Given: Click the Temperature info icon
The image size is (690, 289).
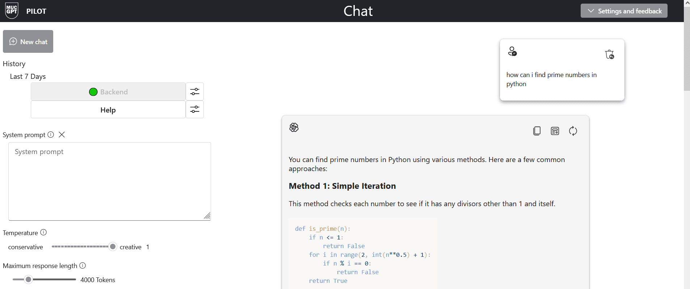Looking at the screenshot, I should [x=43, y=233].
